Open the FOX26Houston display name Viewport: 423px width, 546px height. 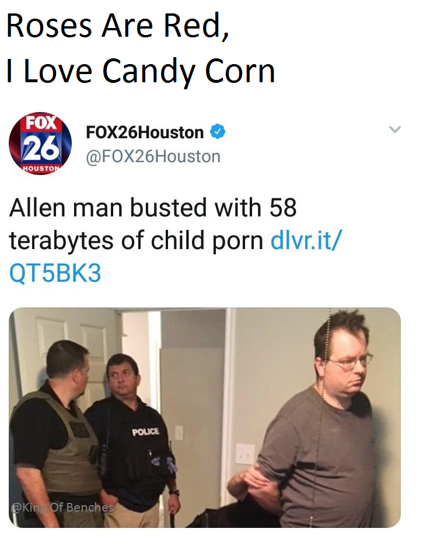point(145,132)
